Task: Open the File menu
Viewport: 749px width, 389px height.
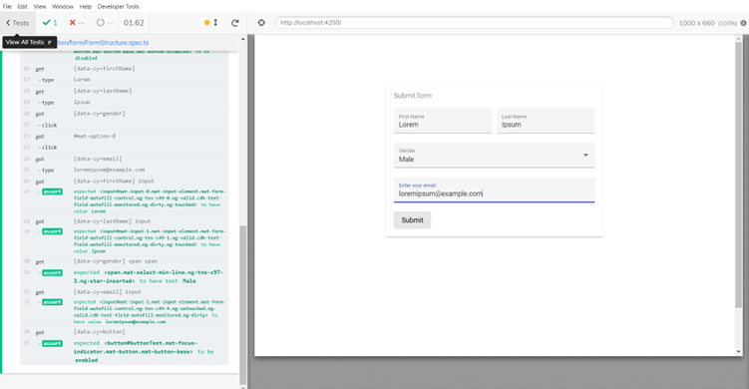Action: tap(7, 6)
